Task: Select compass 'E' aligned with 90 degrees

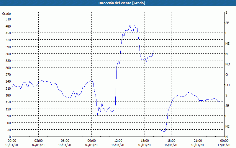Action: tap(226, 116)
